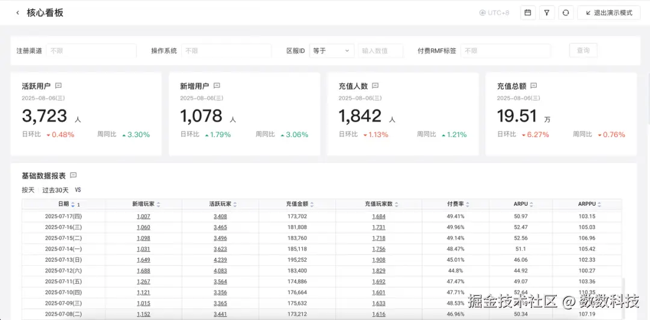Sort the table by 充值玩家数 column
This screenshot has width=650, height=320.
tap(396, 205)
